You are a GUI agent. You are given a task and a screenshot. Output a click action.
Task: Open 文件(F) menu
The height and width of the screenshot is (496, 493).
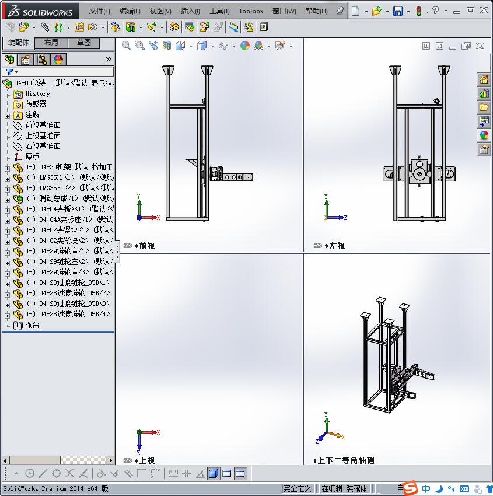coord(99,11)
